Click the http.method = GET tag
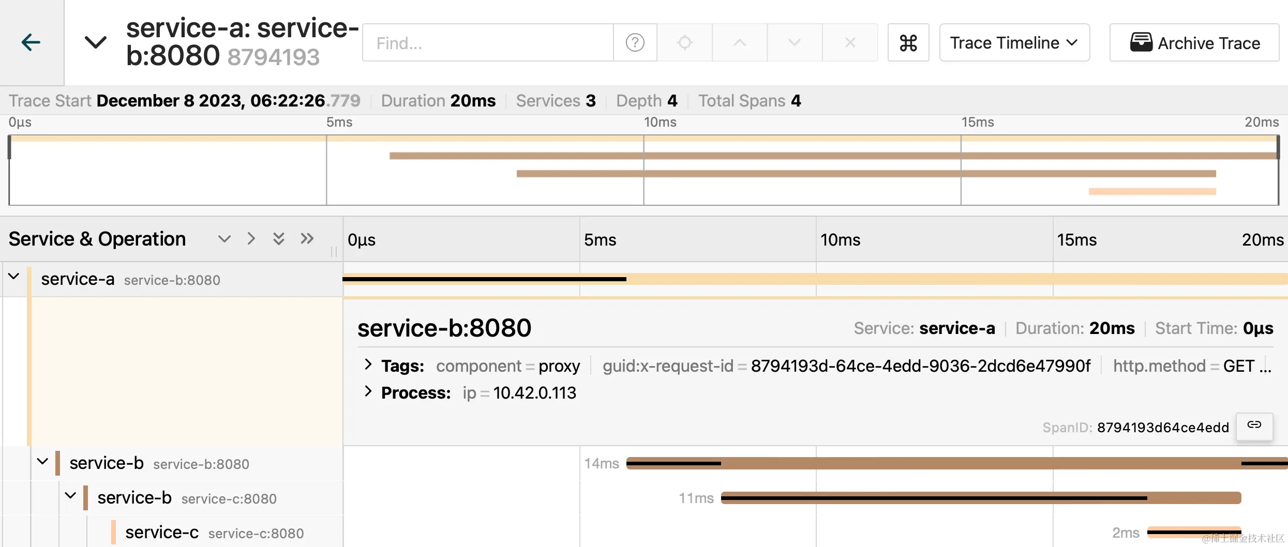Image resolution: width=1288 pixels, height=547 pixels. click(1184, 366)
